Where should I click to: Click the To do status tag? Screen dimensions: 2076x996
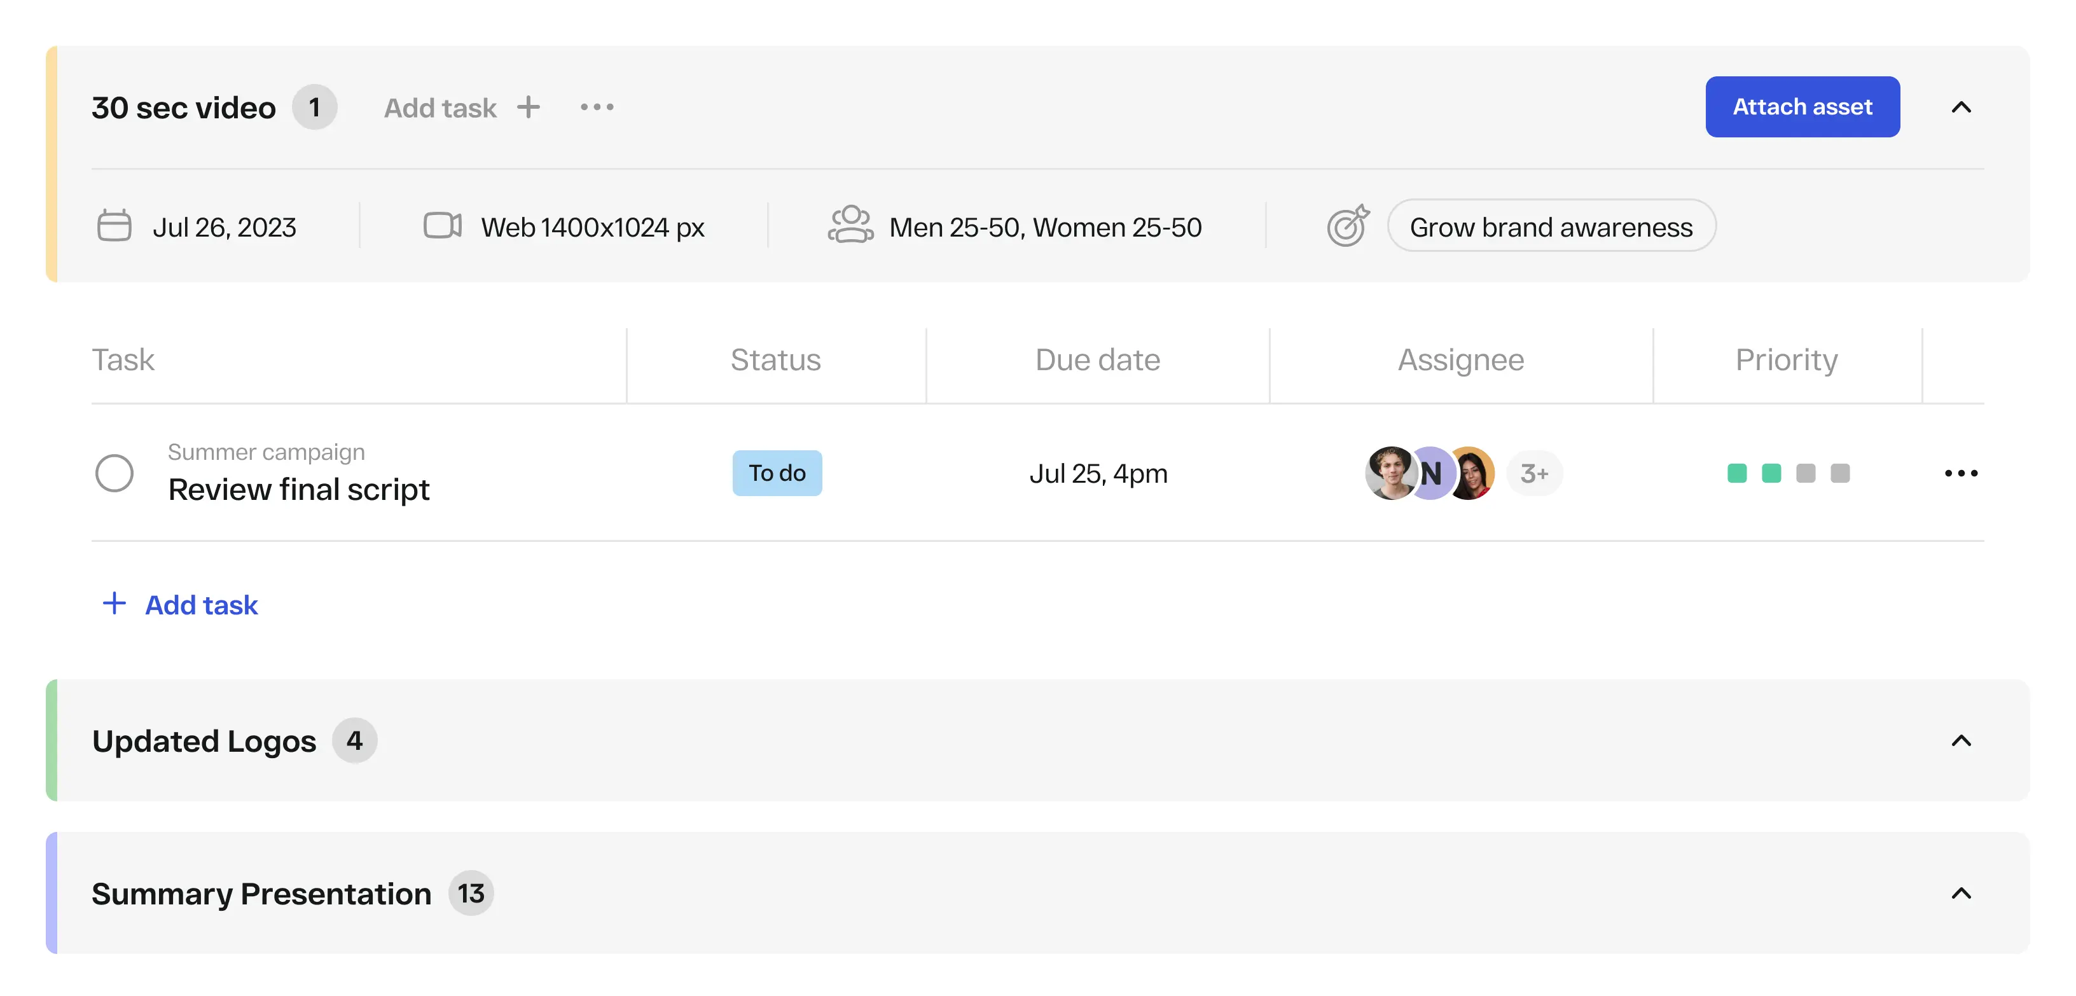click(x=776, y=473)
